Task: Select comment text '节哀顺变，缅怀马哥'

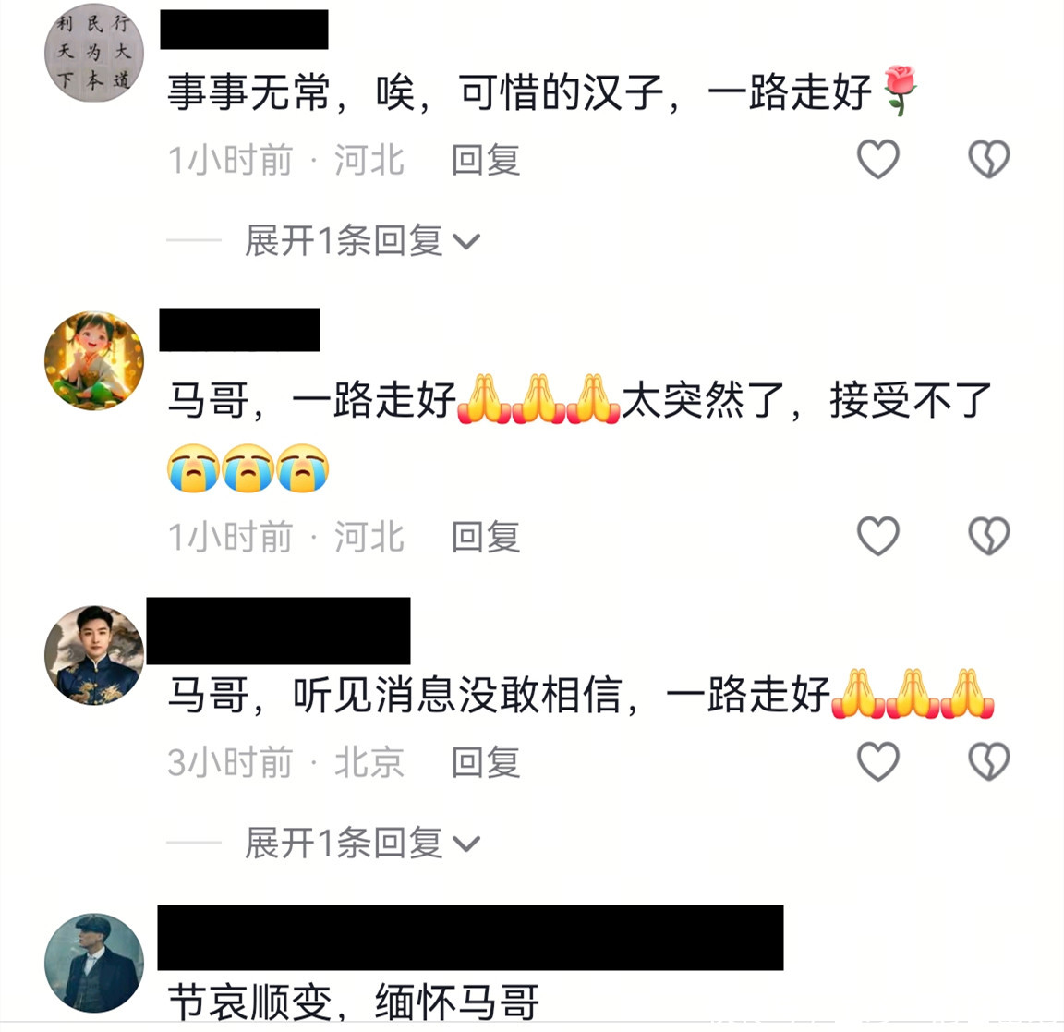Action: [x=354, y=1002]
